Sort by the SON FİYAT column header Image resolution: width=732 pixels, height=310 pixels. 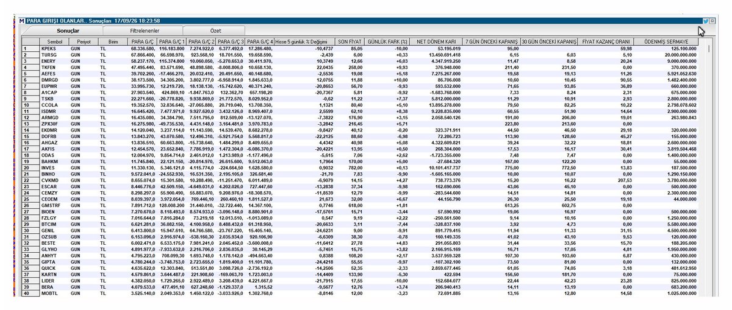(x=351, y=41)
